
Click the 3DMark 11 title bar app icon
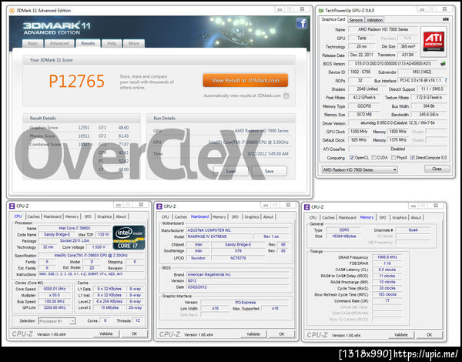[12, 11]
